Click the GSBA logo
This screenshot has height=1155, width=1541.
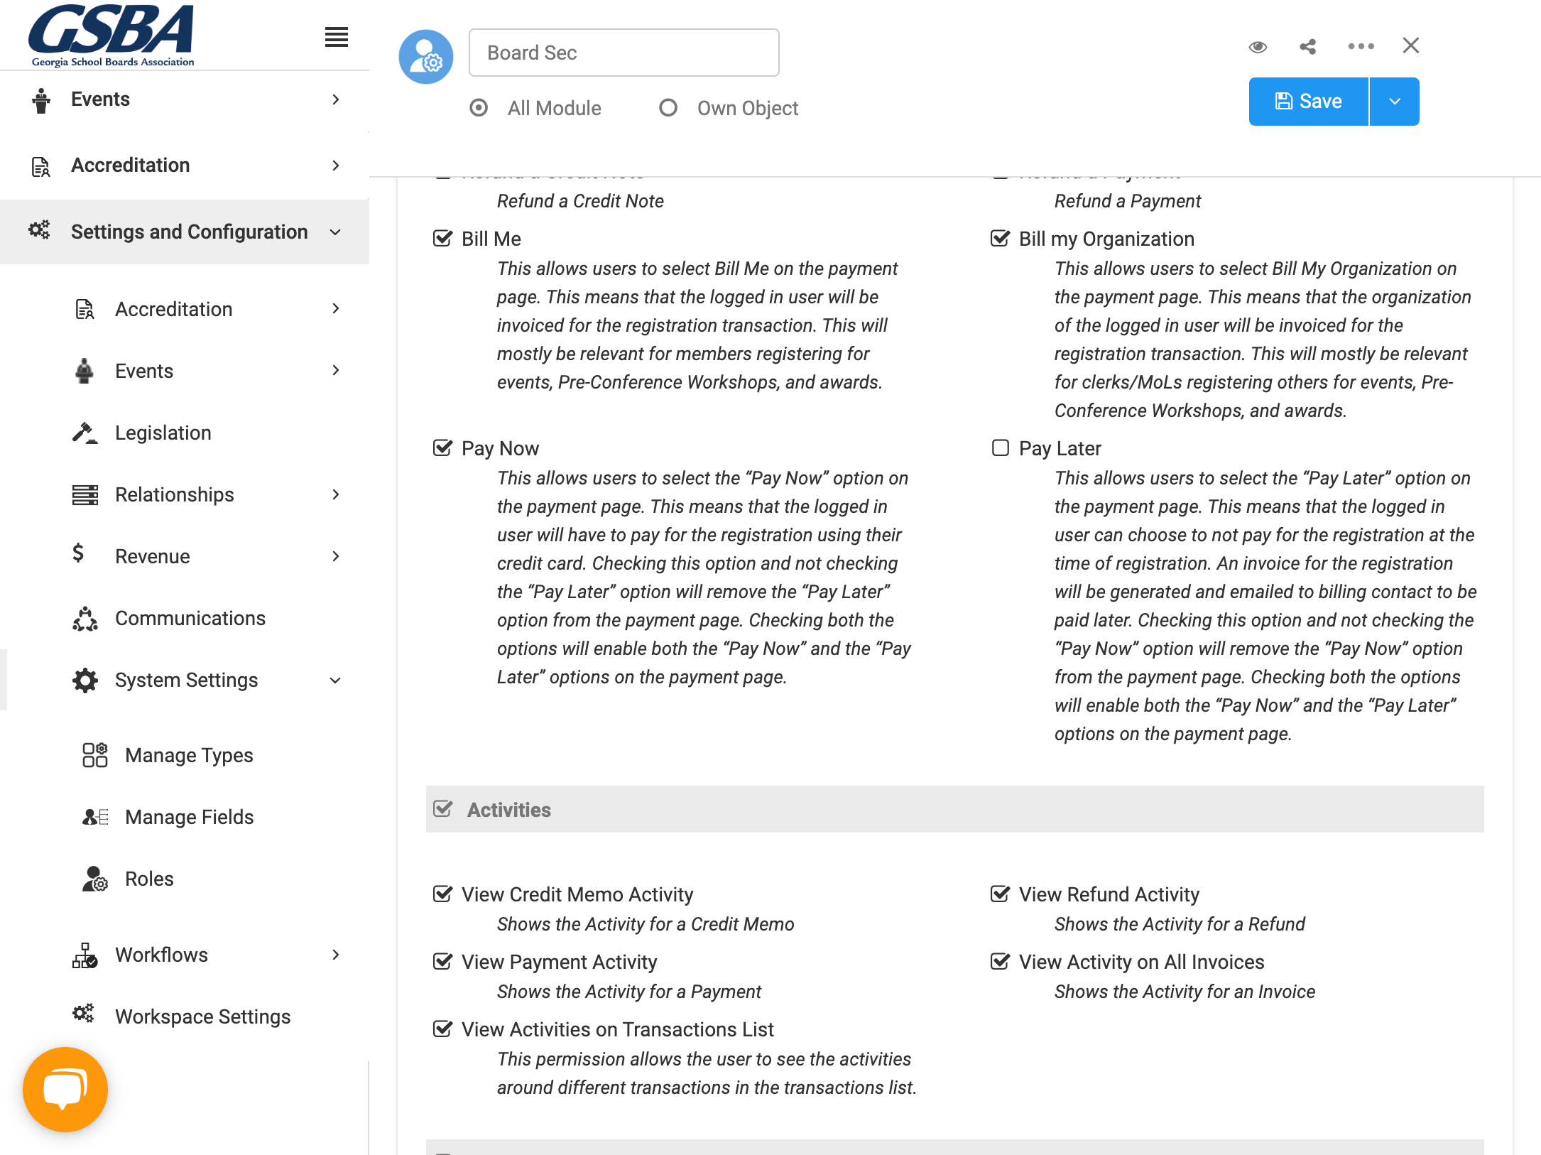point(111,36)
